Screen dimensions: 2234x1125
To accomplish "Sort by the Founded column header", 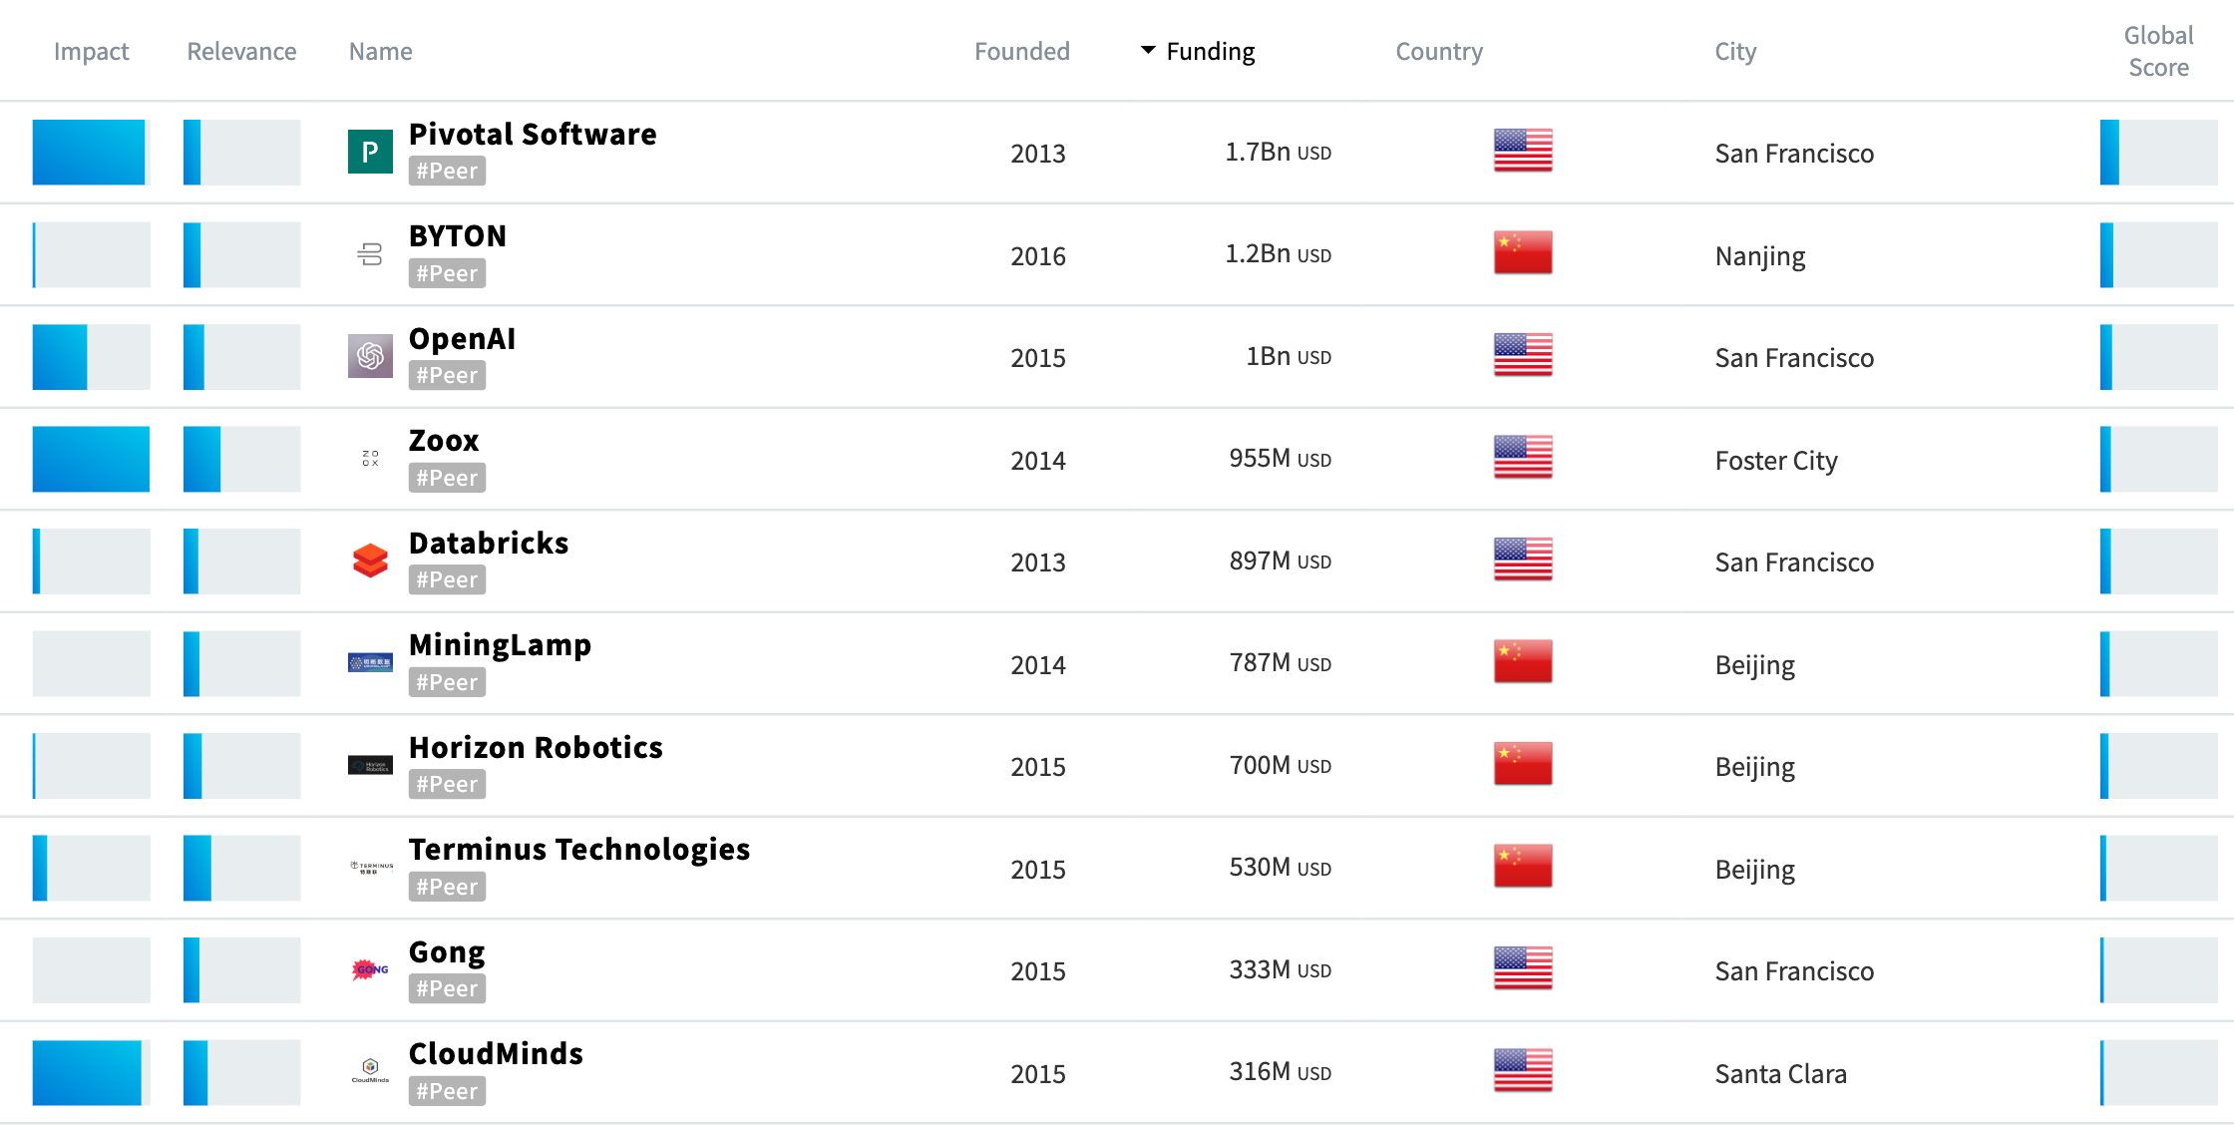I will click(x=1021, y=50).
